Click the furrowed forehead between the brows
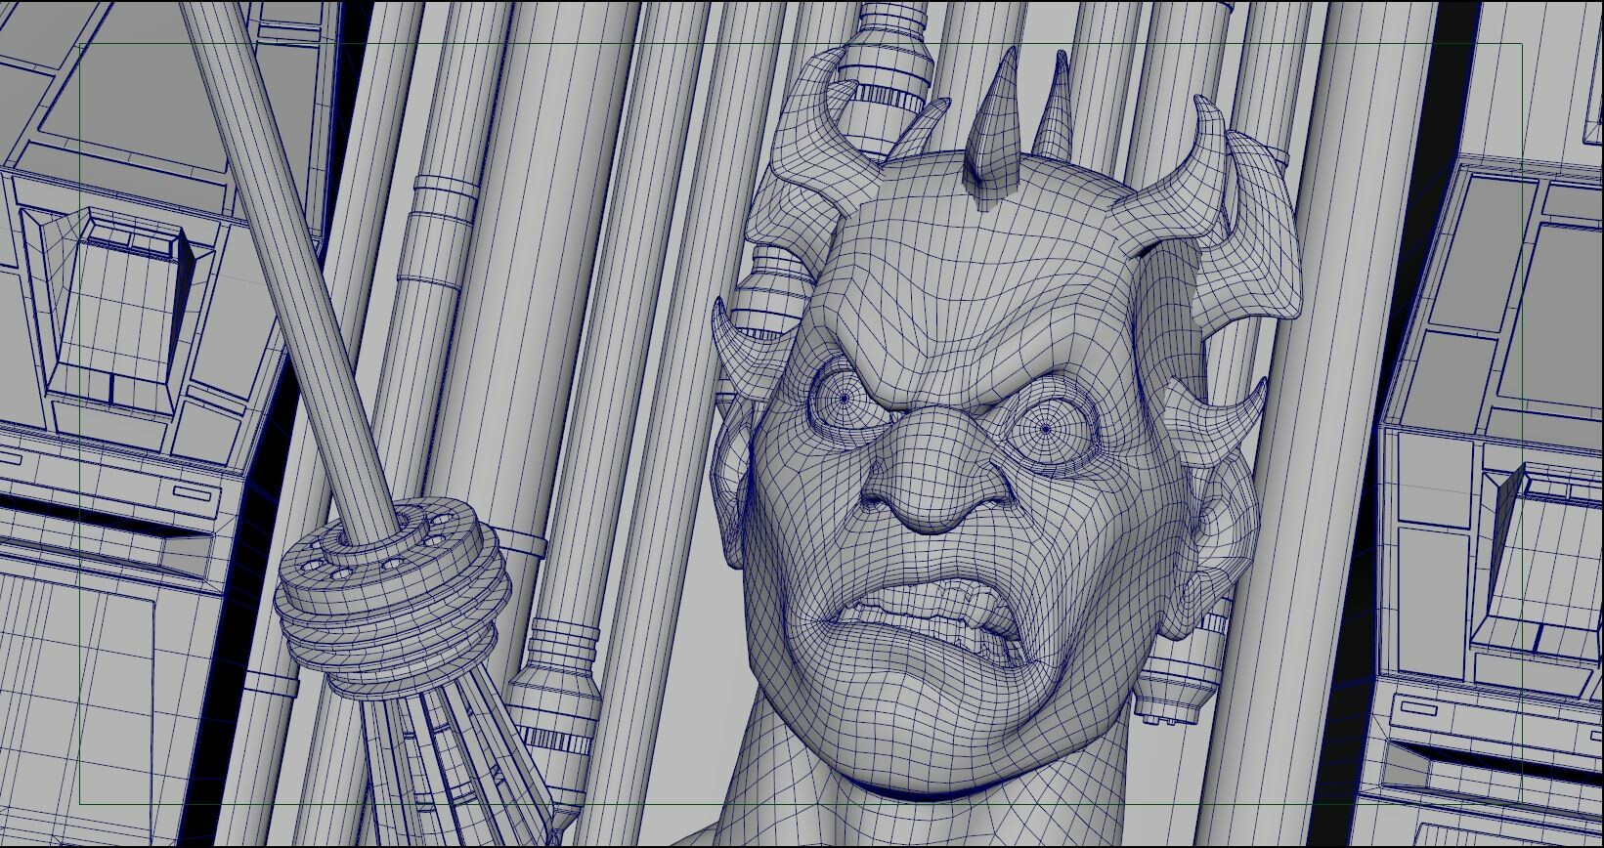This screenshot has height=848, width=1604. [x=936, y=366]
